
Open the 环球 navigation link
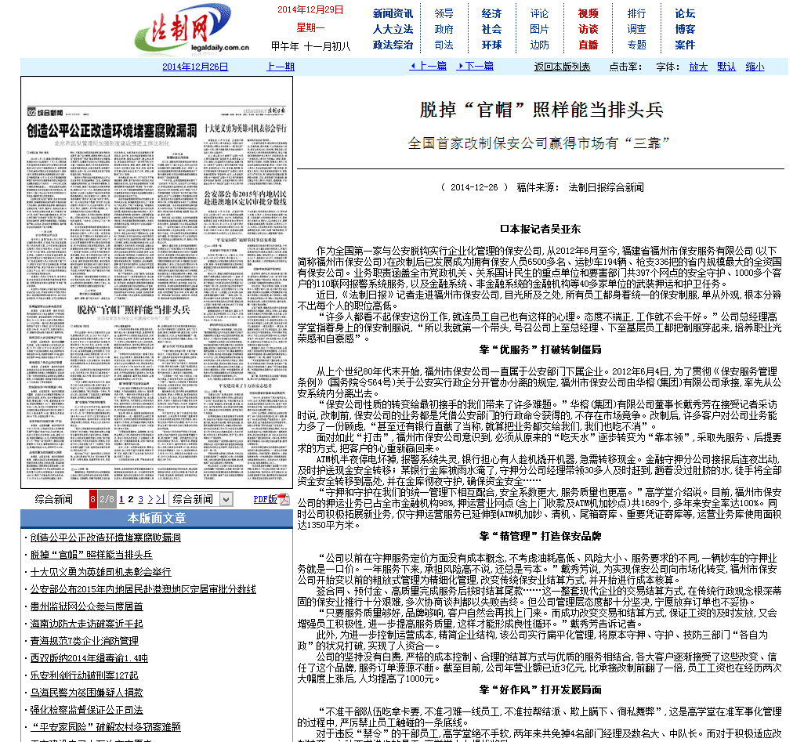point(492,45)
